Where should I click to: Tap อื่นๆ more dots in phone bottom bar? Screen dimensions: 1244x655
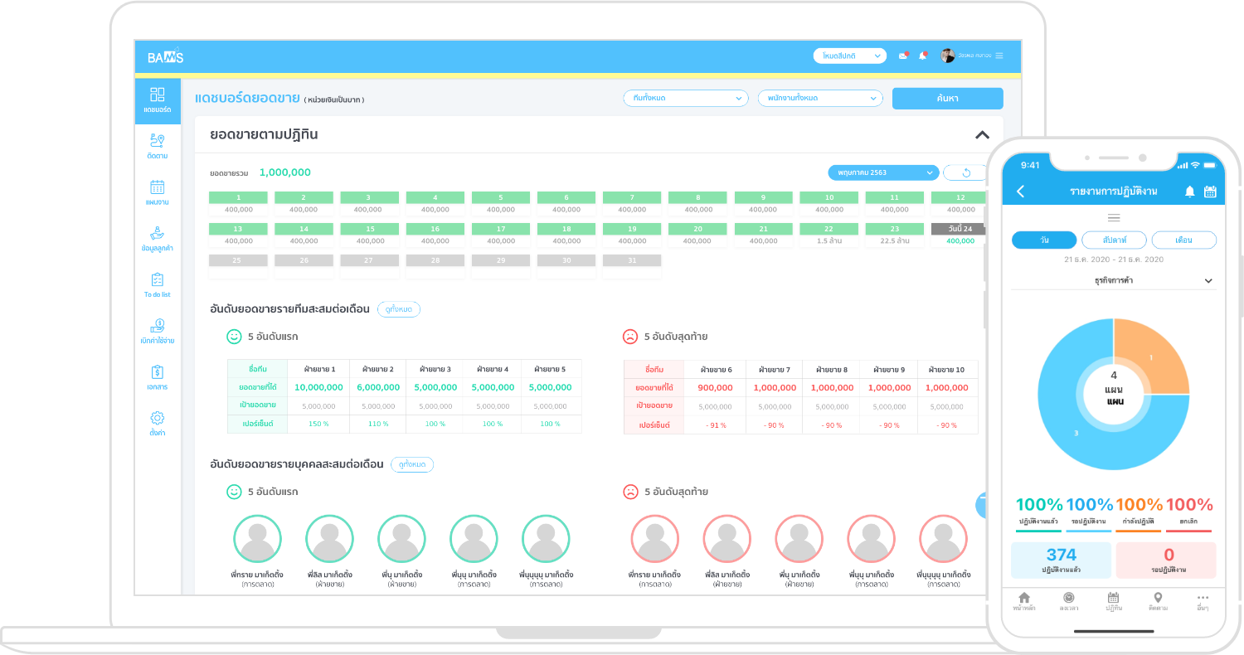point(1203,602)
